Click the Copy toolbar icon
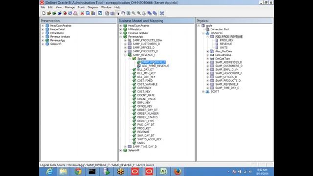Viewport: 313px width, 176px height. click(88, 13)
